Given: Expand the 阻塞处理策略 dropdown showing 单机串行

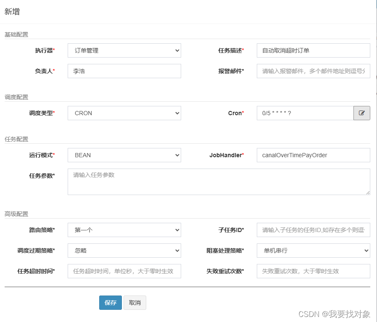Looking at the screenshot, I should 313,251.
